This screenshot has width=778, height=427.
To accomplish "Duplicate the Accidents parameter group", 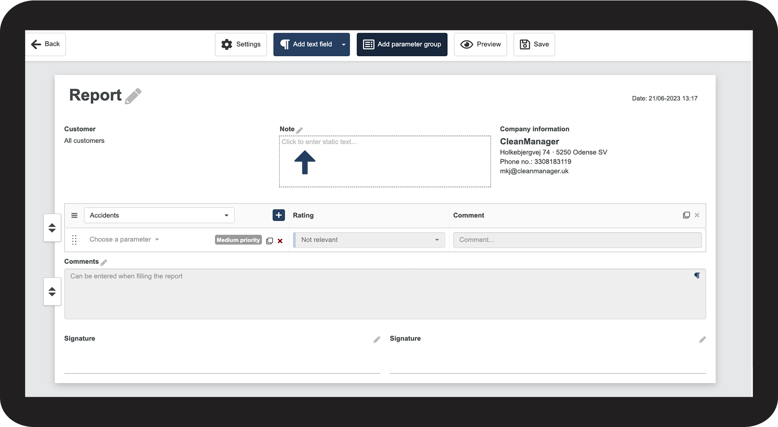I will (x=686, y=215).
